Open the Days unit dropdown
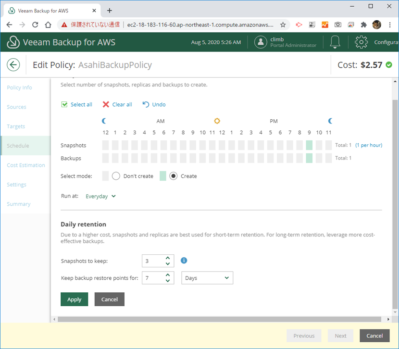 207,278
